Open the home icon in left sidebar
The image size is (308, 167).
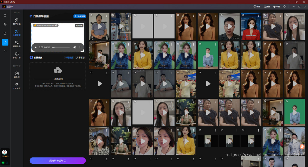(5, 15)
